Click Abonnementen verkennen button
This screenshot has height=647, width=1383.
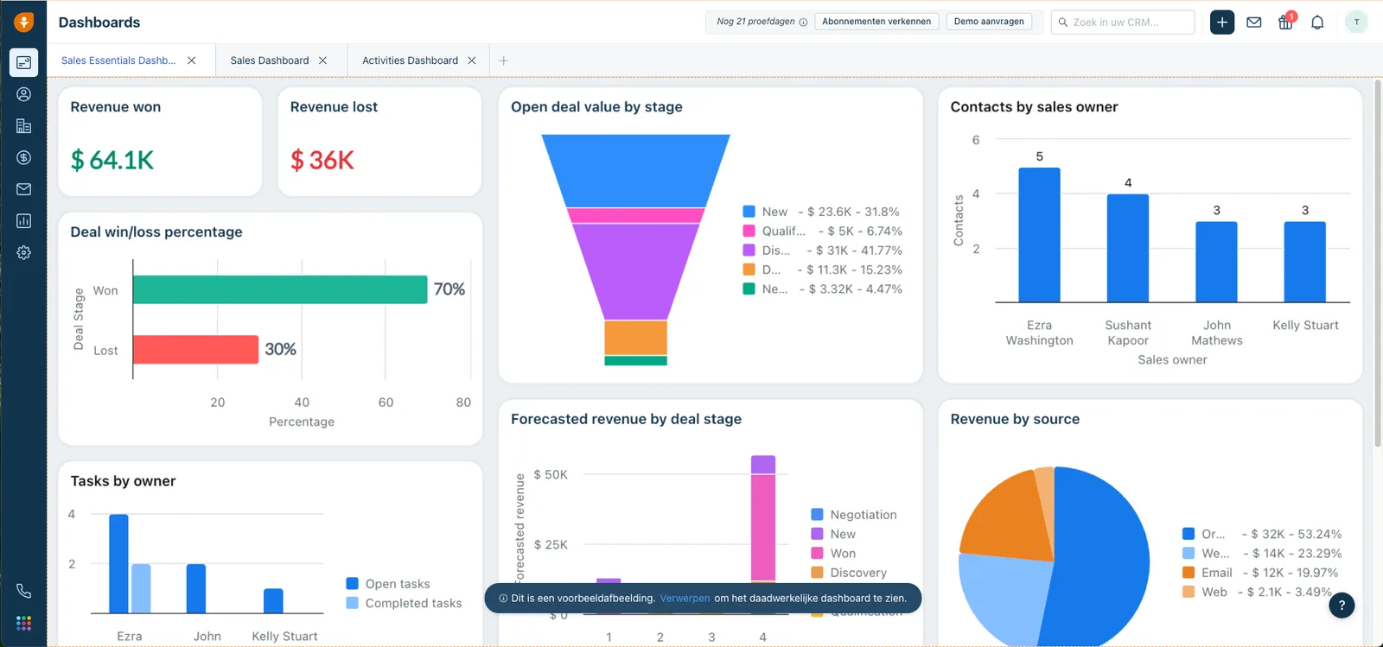click(876, 22)
